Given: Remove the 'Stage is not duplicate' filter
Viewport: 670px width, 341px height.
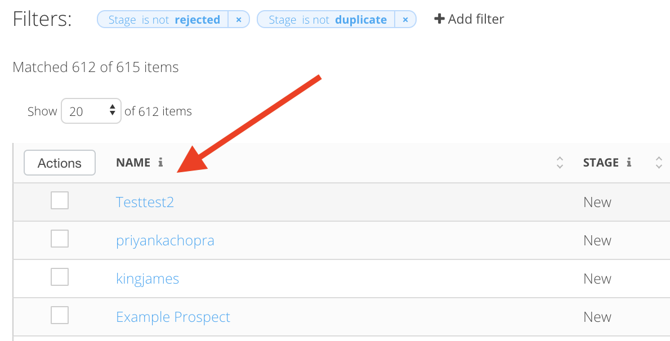Looking at the screenshot, I should [405, 20].
